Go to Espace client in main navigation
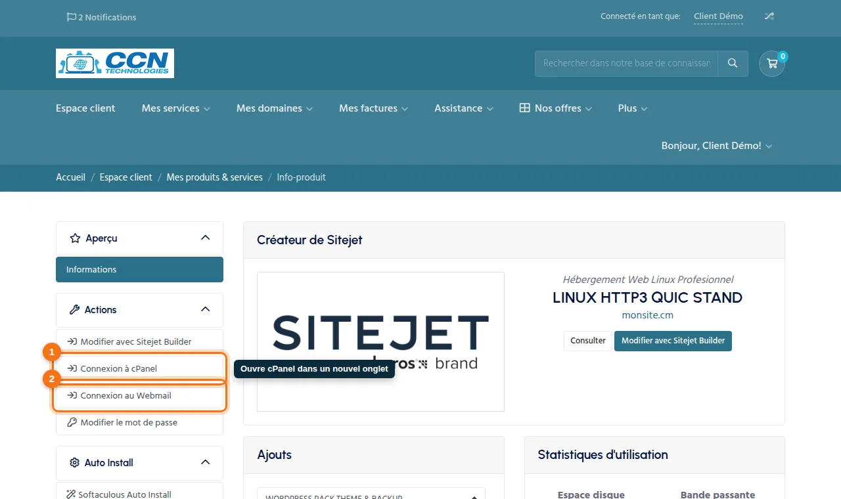Screen dimensions: 841x499 coord(85,108)
